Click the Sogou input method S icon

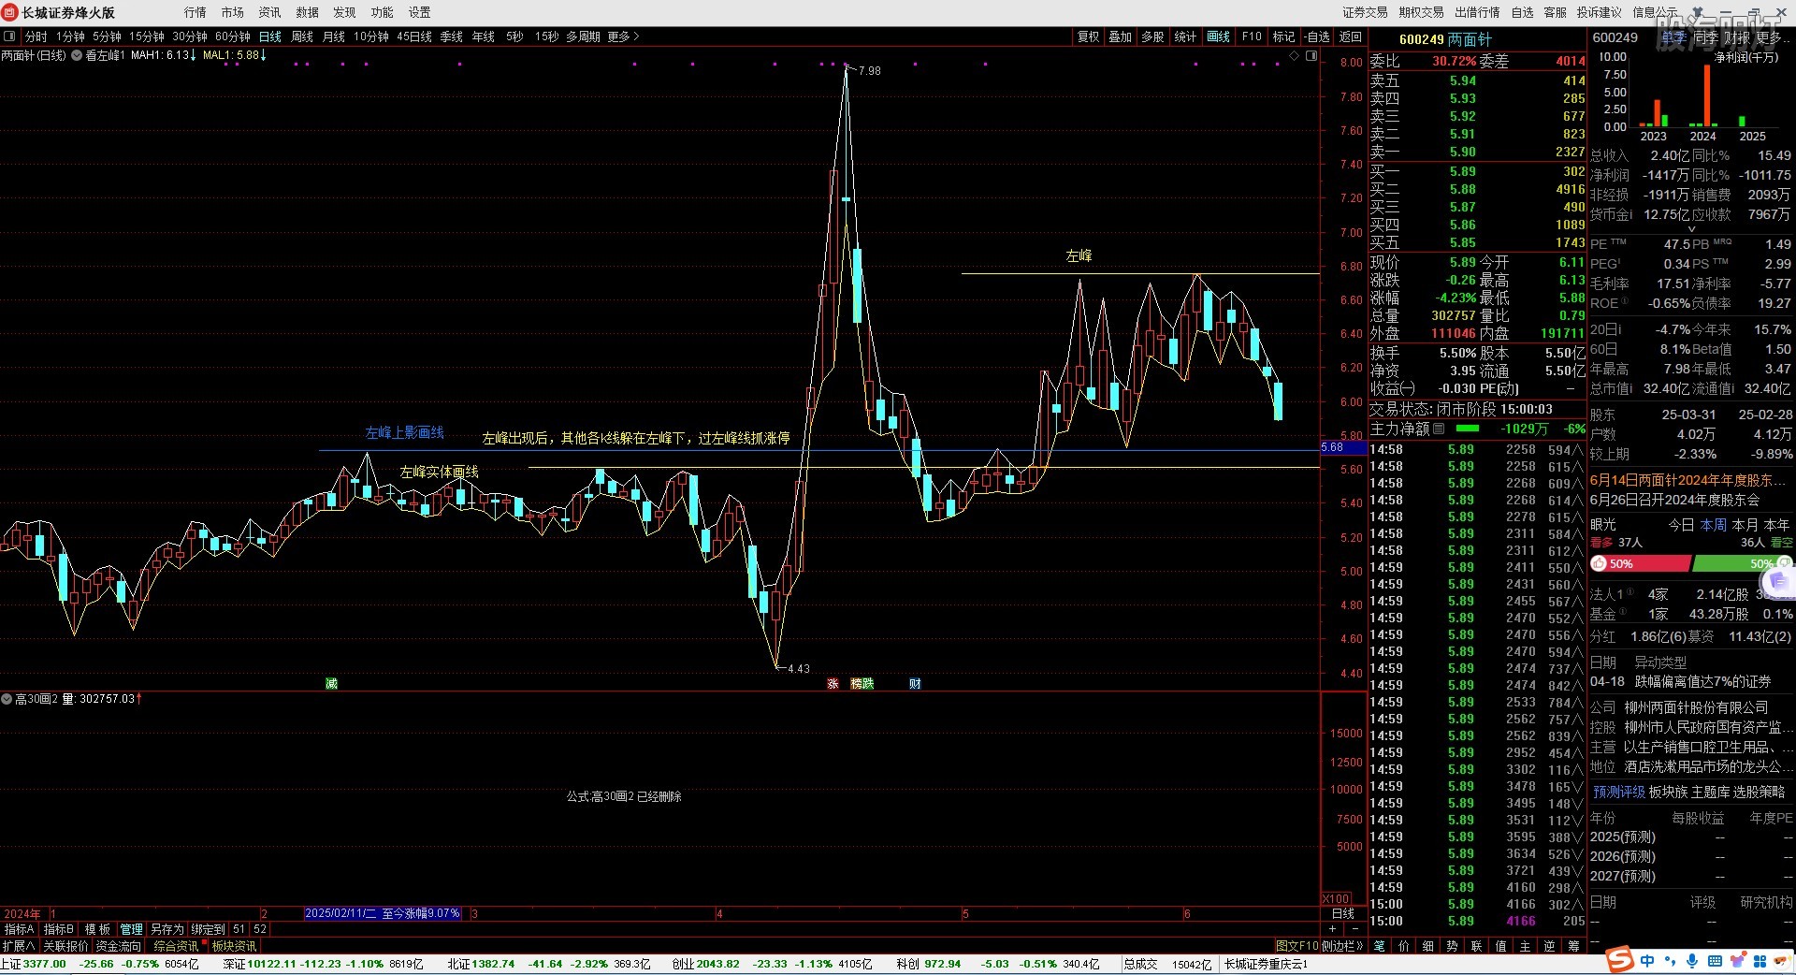point(1620,960)
